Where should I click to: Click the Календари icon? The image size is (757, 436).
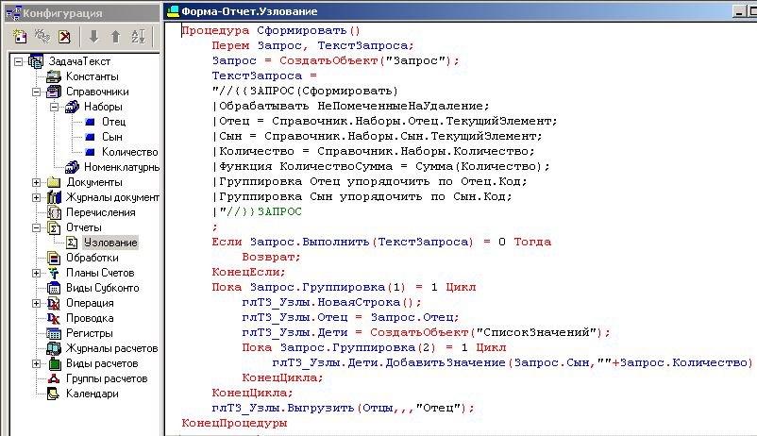pos(54,394)
